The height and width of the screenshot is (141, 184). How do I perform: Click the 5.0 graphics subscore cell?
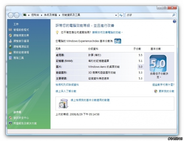pos(141,67)
